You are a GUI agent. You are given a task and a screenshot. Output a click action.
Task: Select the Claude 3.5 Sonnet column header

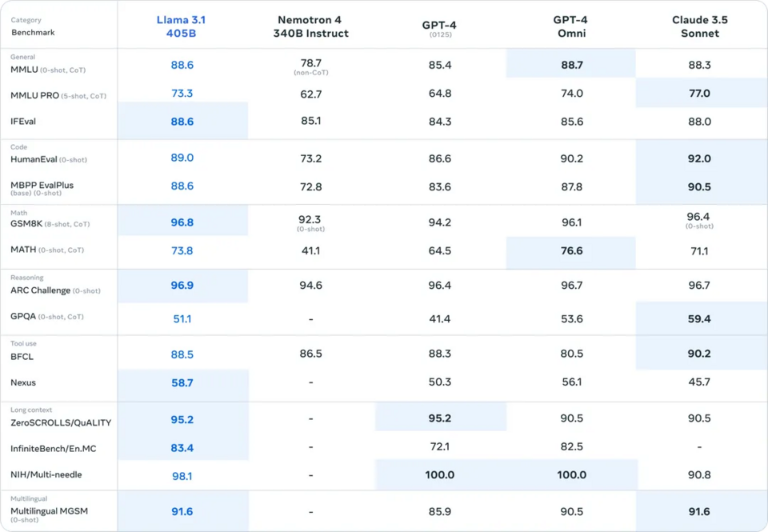(x=699, y=26)
